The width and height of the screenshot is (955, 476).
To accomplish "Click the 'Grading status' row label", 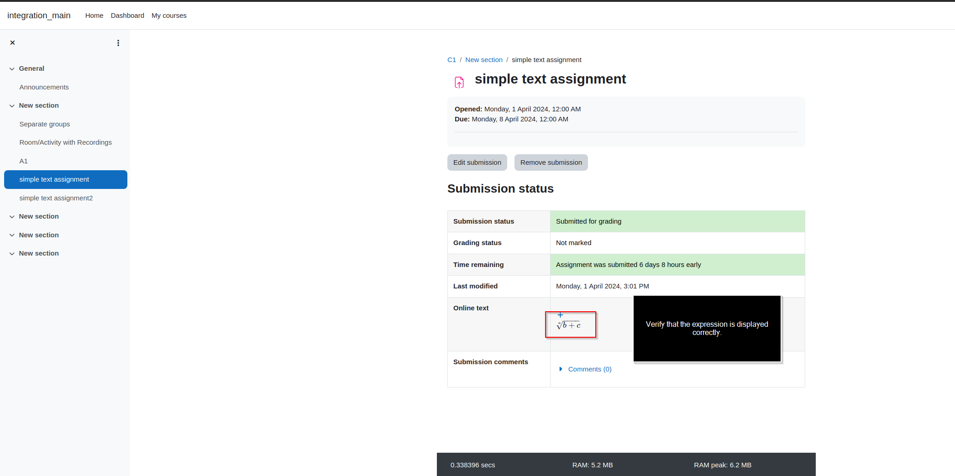I will 477,243.
